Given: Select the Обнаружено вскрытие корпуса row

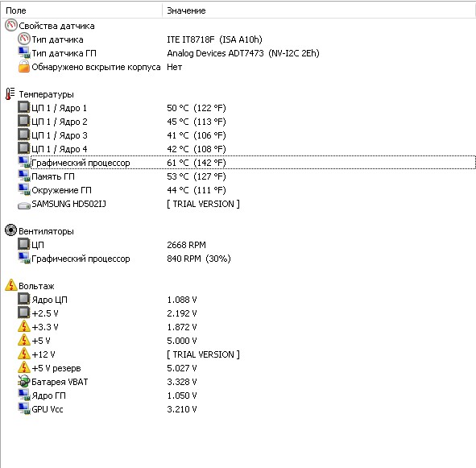Looking at the screenshot, I should click(96, 67).
